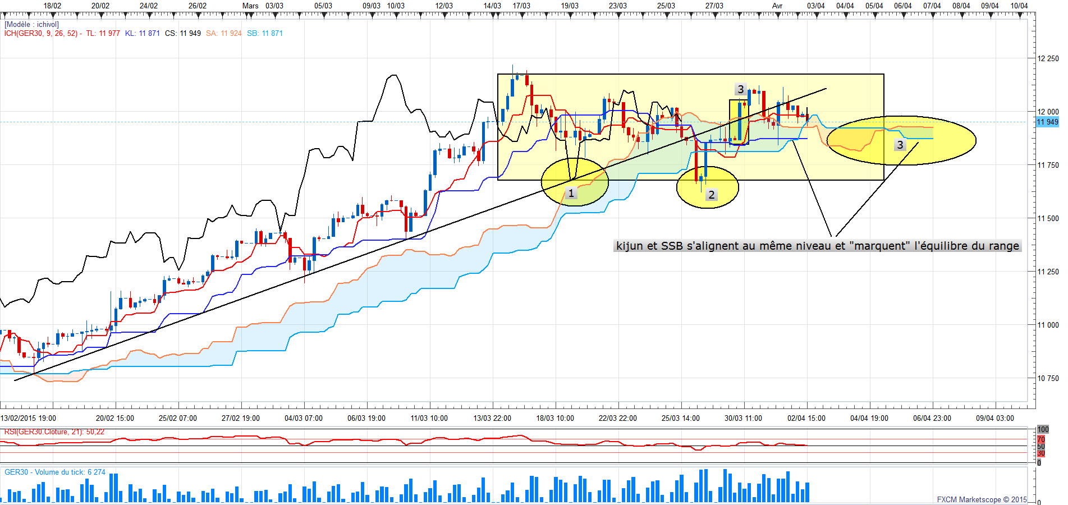Select the 18/03 10:00 time axis label

[x=555, y=418]
